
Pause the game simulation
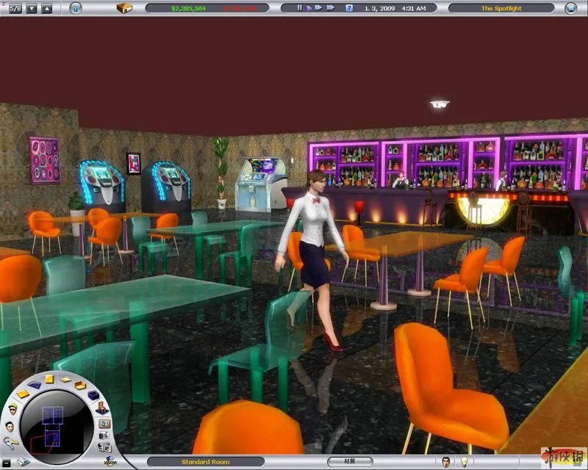tap(299, 8)
